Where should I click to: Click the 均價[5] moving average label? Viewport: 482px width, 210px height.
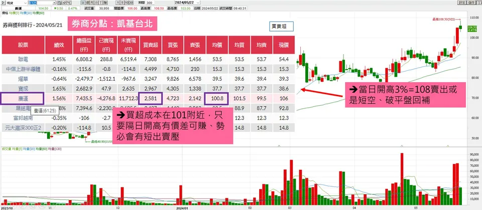click(x=15, y=13)
